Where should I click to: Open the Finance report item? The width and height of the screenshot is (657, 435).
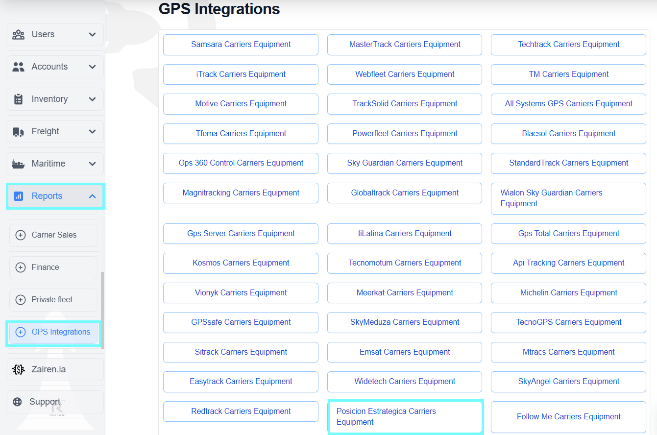[53, 267]
